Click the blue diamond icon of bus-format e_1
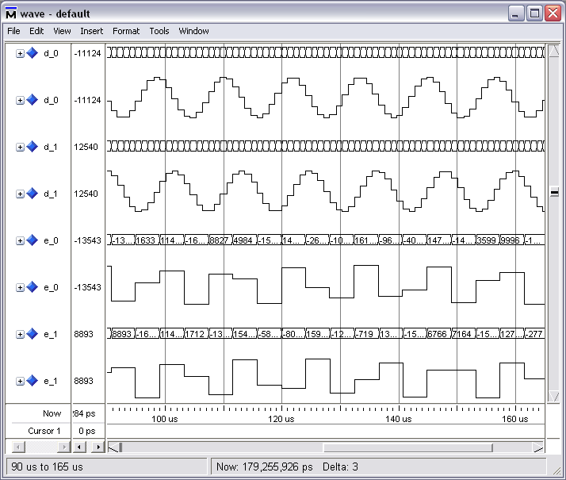 pyautogui.click(x=33, y=334)
